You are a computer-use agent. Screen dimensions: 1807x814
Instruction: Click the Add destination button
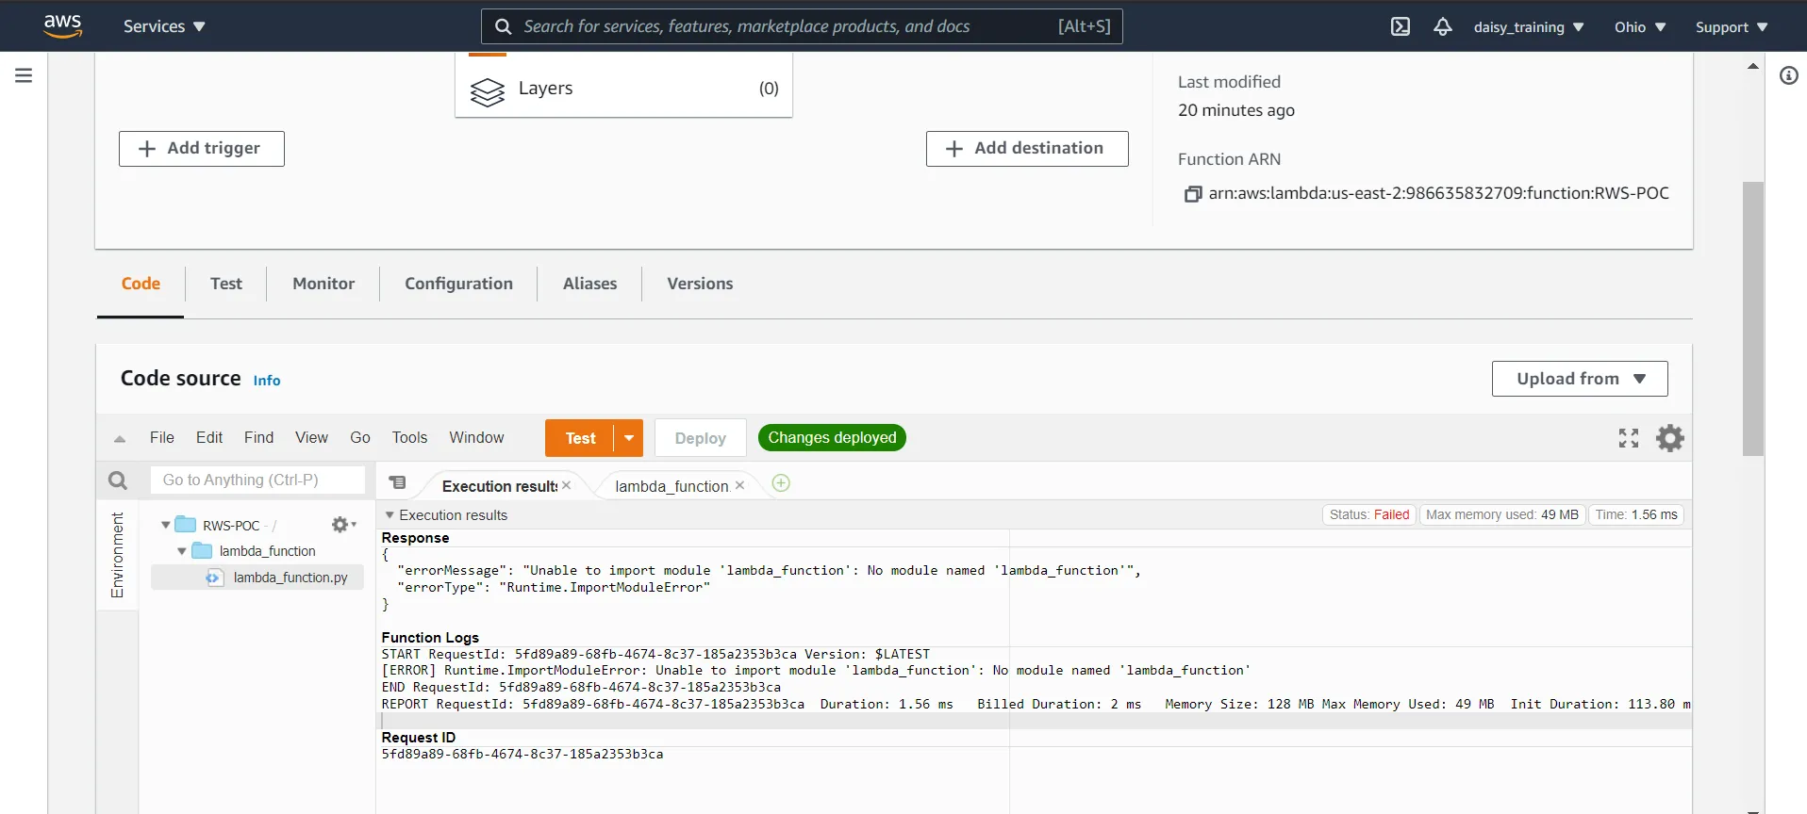pos(1027,149)
